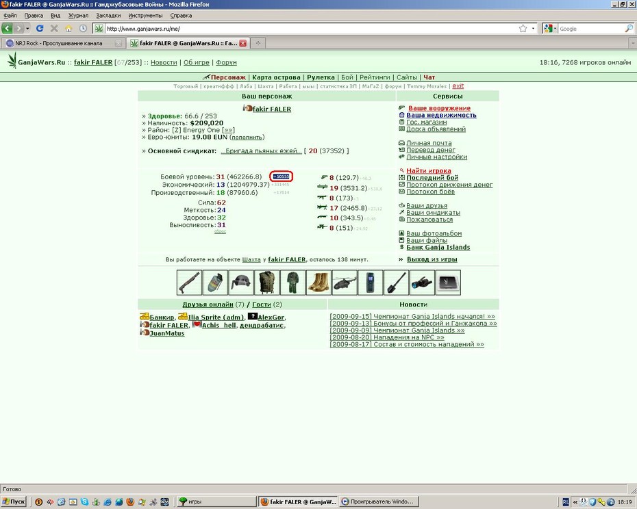Open the Пуск start button
Viewport: 637px width, 509px height.
14,501
